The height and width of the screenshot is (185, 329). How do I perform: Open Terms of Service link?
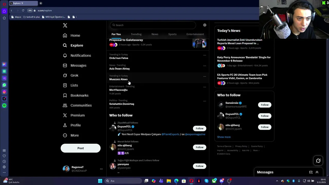(224, 146)
